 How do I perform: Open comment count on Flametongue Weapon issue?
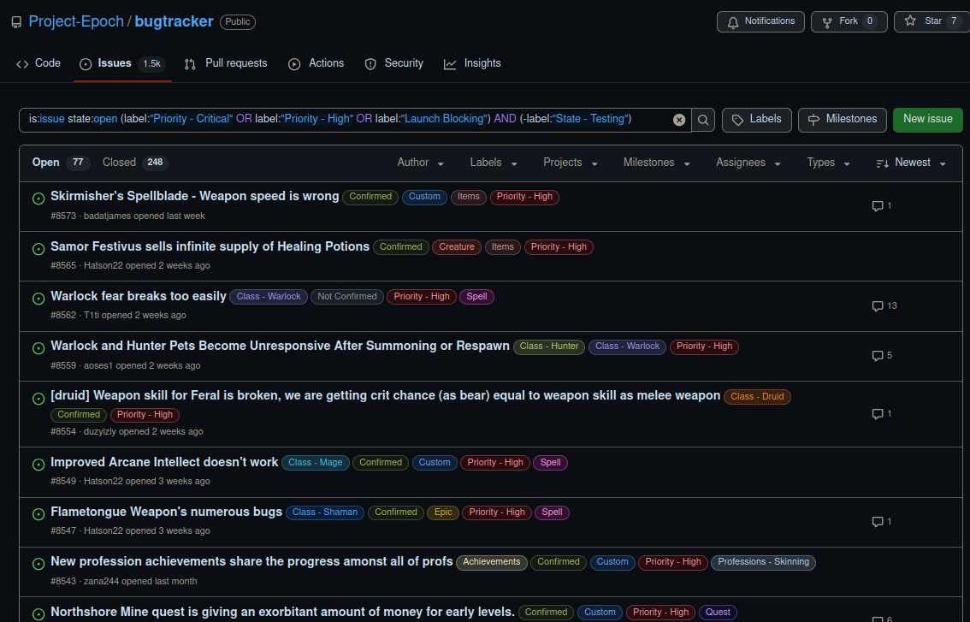(x=882, y=522)
